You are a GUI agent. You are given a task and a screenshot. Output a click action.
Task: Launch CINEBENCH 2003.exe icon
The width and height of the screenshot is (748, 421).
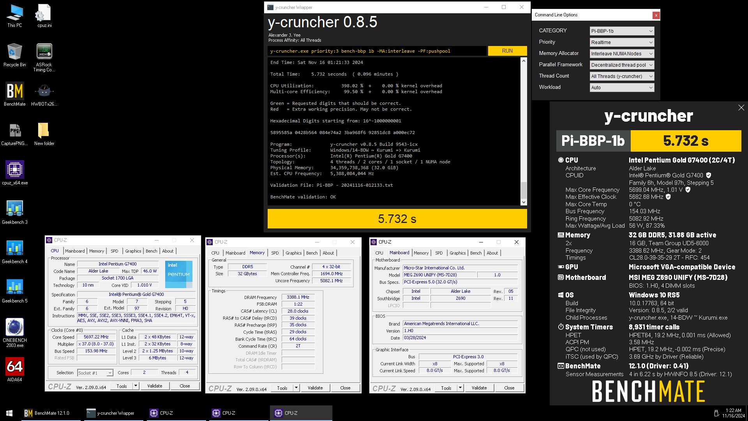pos(15,333)
